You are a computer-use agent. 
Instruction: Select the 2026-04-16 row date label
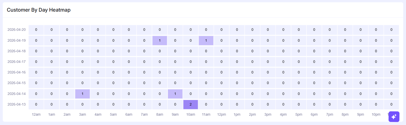coord(17,72)
